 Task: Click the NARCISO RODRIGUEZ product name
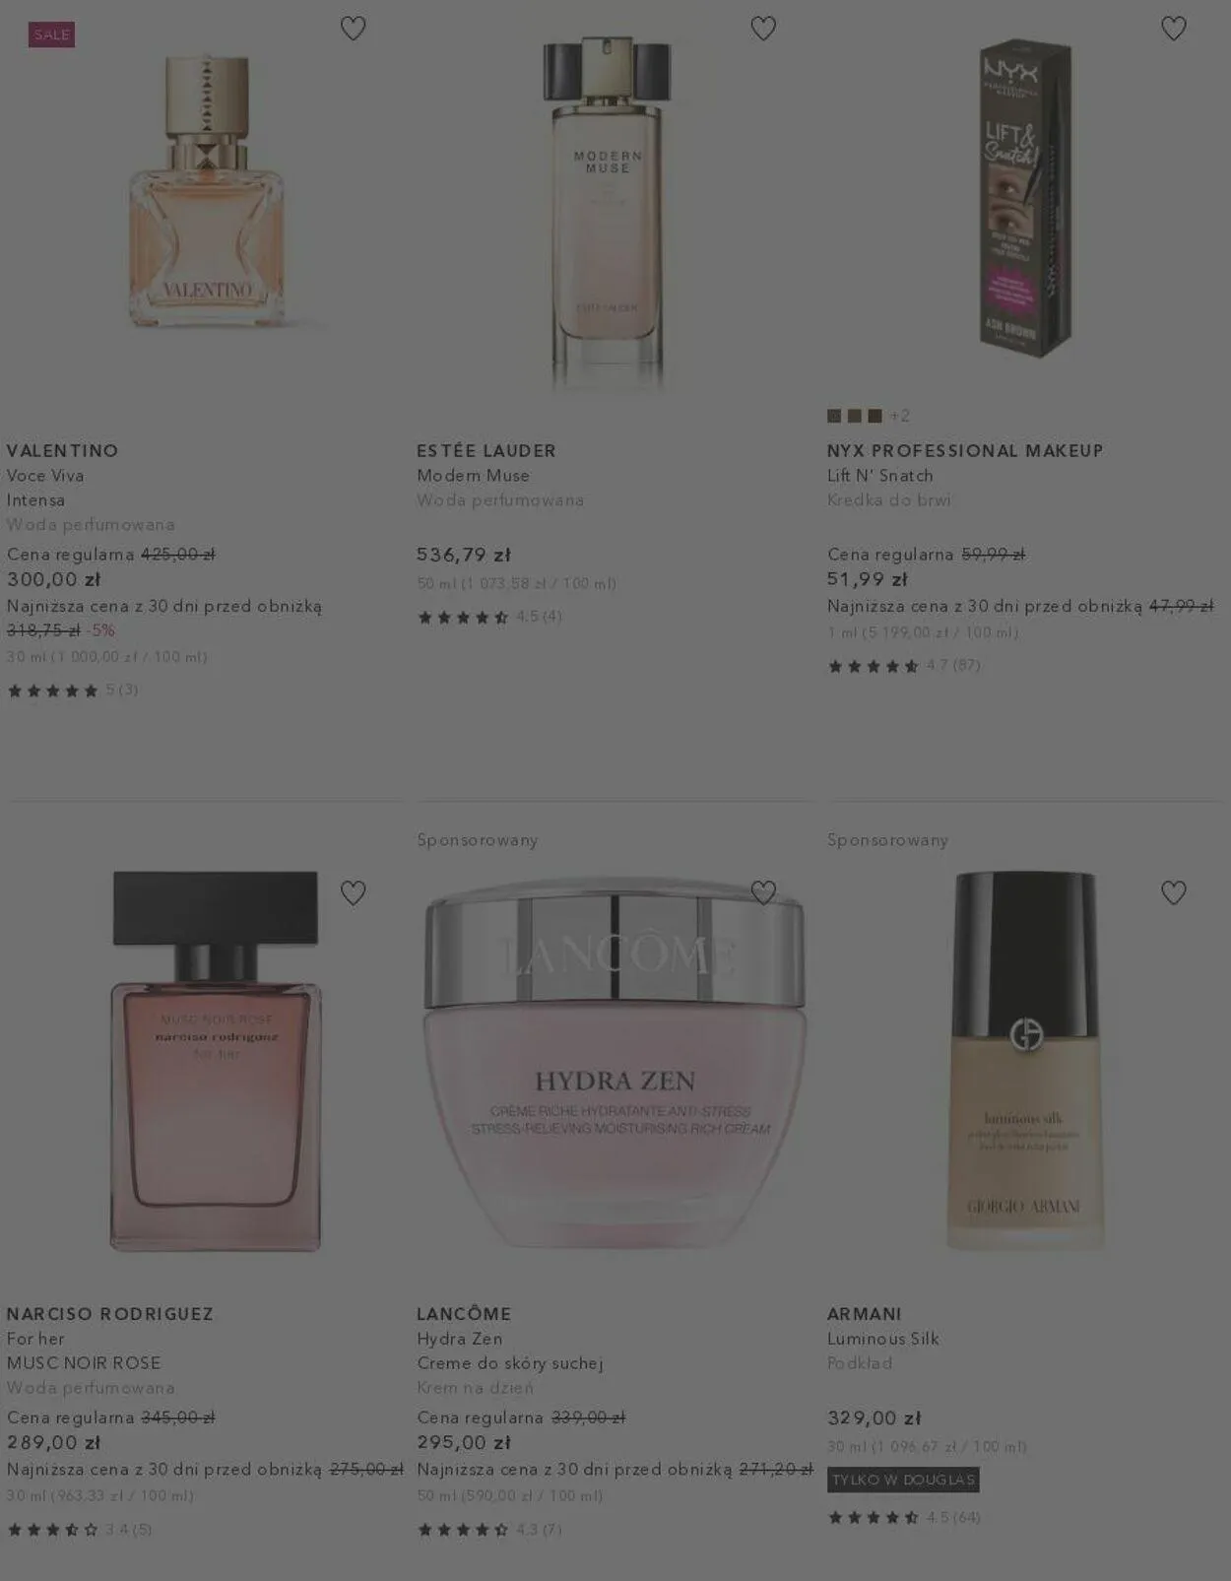[x=110, y=1313]
